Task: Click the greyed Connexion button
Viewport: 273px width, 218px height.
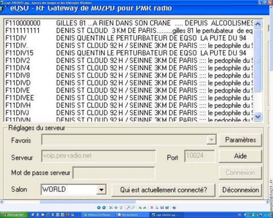Action: [x=241, y=173]
